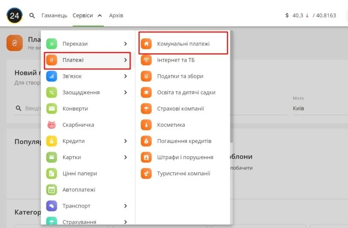Click the yellow Кредити money bag icon
This screenshot has width=348, height=228.
tap(51, 141)
